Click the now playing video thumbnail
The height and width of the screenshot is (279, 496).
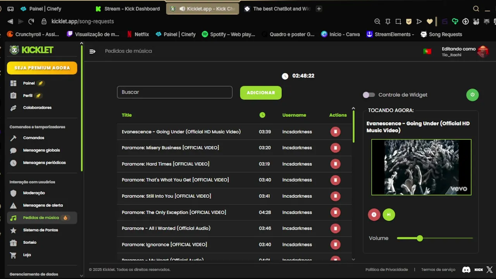pyautogui.click(x=421, y=167)
